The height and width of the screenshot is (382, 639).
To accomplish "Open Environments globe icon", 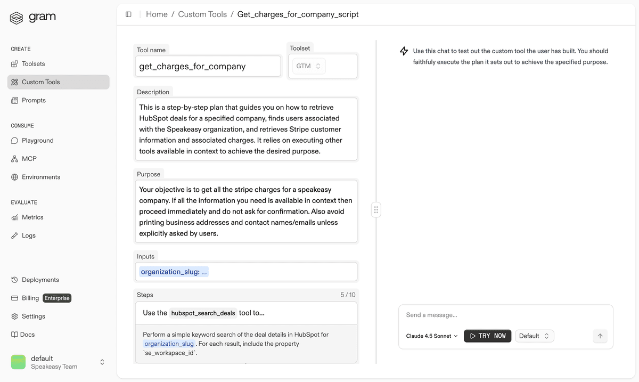I will click(14, 177).
